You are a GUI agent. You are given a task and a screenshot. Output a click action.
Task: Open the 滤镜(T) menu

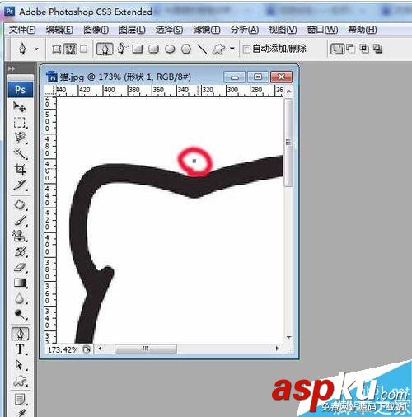point(207,30)
